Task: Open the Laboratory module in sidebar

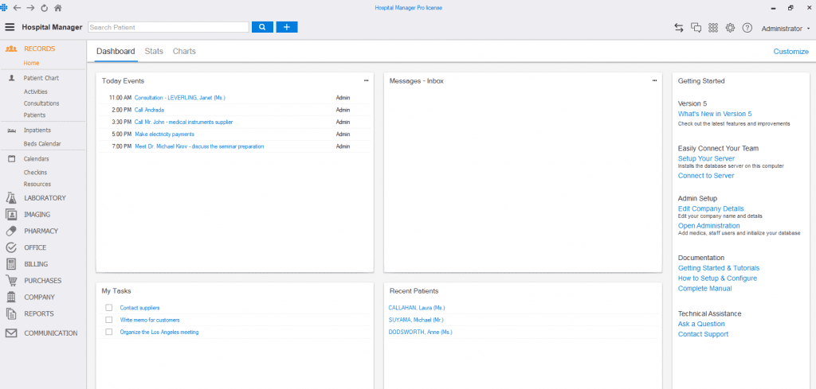Action: click(45, 197)
